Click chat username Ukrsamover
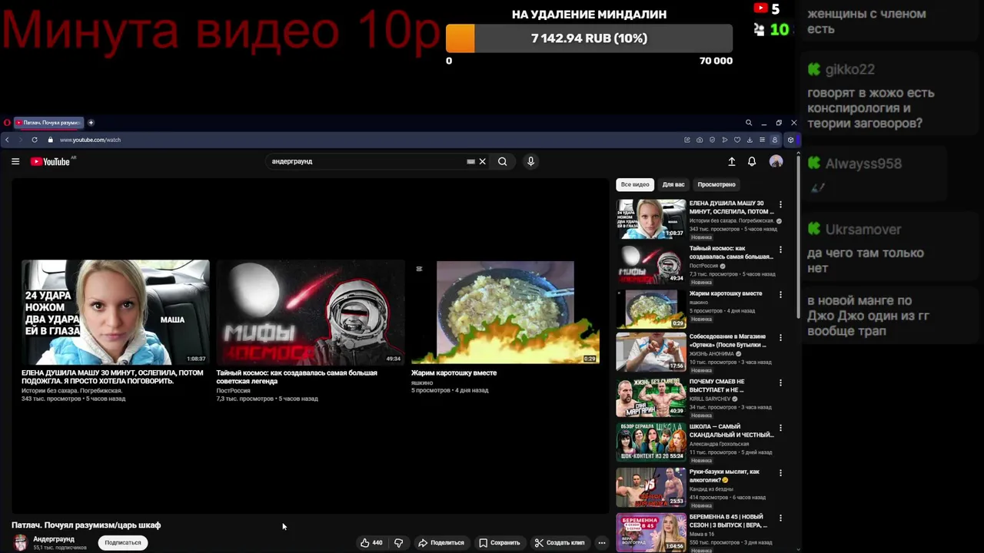The image size is (984, 553). click(x=863, y=230)
